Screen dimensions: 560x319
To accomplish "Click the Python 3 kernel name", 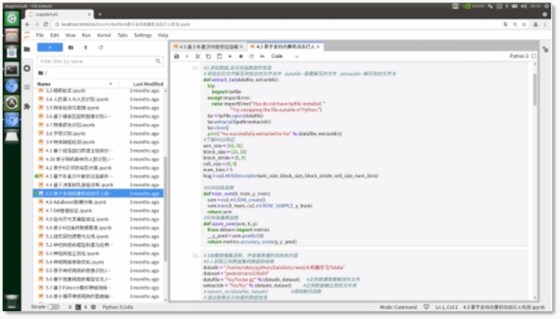I will (519, 56).
